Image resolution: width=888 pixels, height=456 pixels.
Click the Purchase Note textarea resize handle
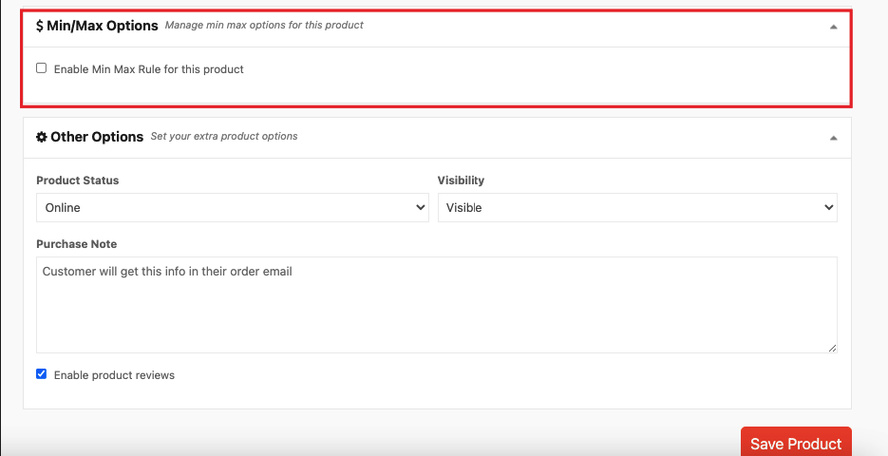tap(832, 348)
